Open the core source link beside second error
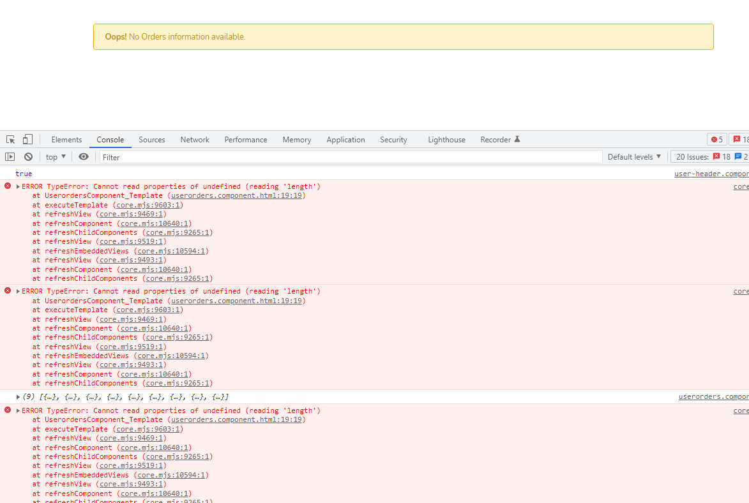This screenshot has height=503, width=749. (741, 291)
